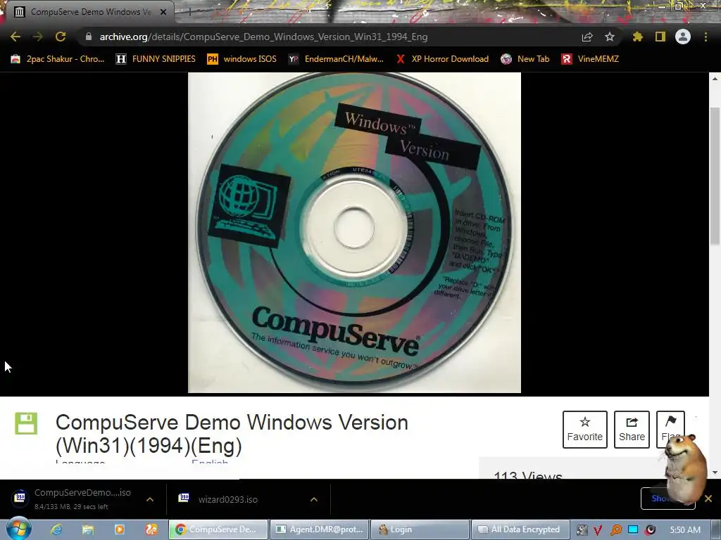Screen dimensions: 721x540
Task: Click the archive.org URL address field
Action: click(263, 37)
